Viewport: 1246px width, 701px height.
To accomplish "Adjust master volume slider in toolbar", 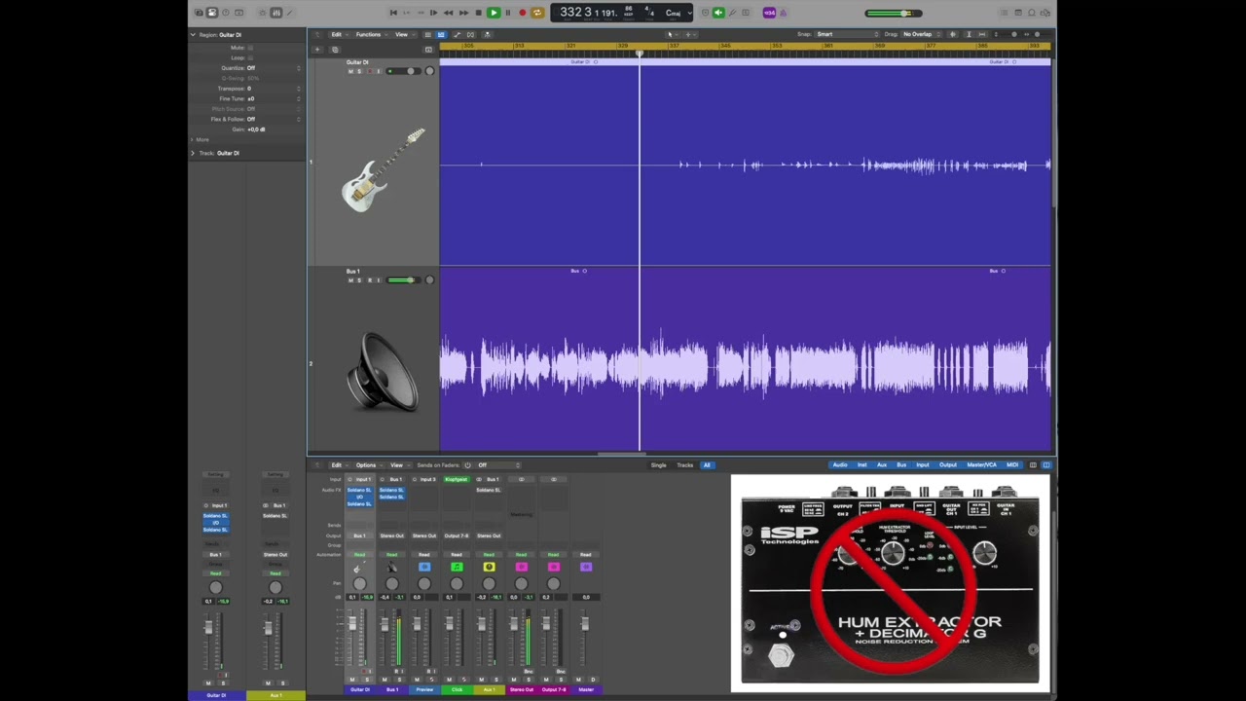I will pyautogui.click(x=893, y=13).
